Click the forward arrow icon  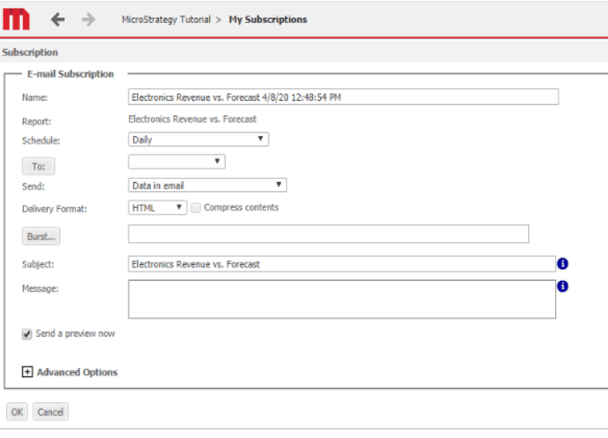click(88, 20)
